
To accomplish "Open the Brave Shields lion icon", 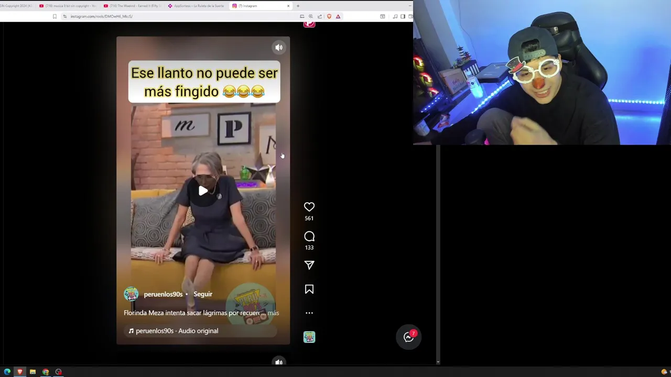I will 329,16.
